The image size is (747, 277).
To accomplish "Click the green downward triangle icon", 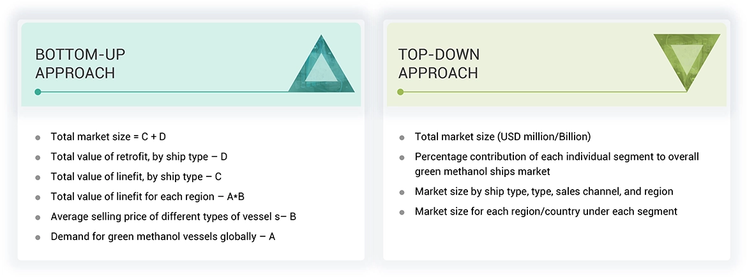I will coord(687,59).
